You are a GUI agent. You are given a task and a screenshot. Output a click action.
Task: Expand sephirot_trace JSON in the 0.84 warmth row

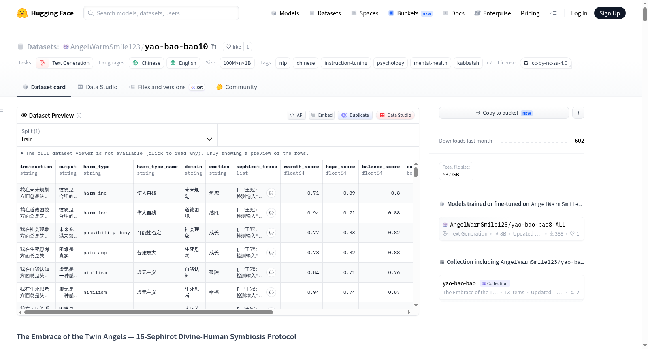coord(271,272)
